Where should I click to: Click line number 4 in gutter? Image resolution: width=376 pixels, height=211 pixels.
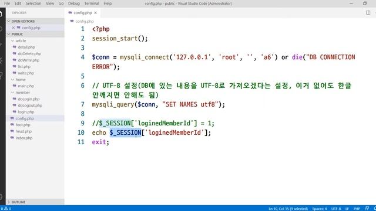(83, 57)
